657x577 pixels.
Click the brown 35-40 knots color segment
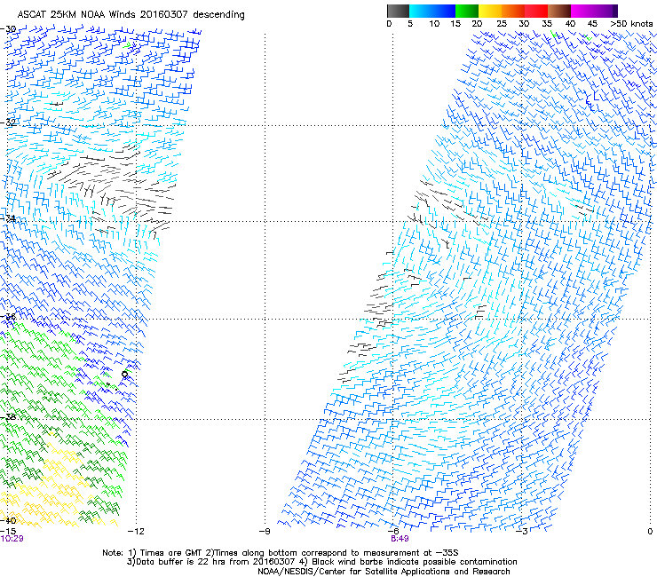point(559,11)
